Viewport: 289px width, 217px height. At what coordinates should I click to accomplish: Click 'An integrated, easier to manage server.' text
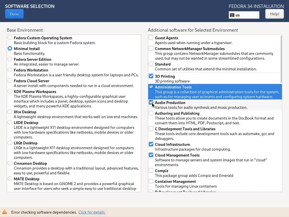47,64
